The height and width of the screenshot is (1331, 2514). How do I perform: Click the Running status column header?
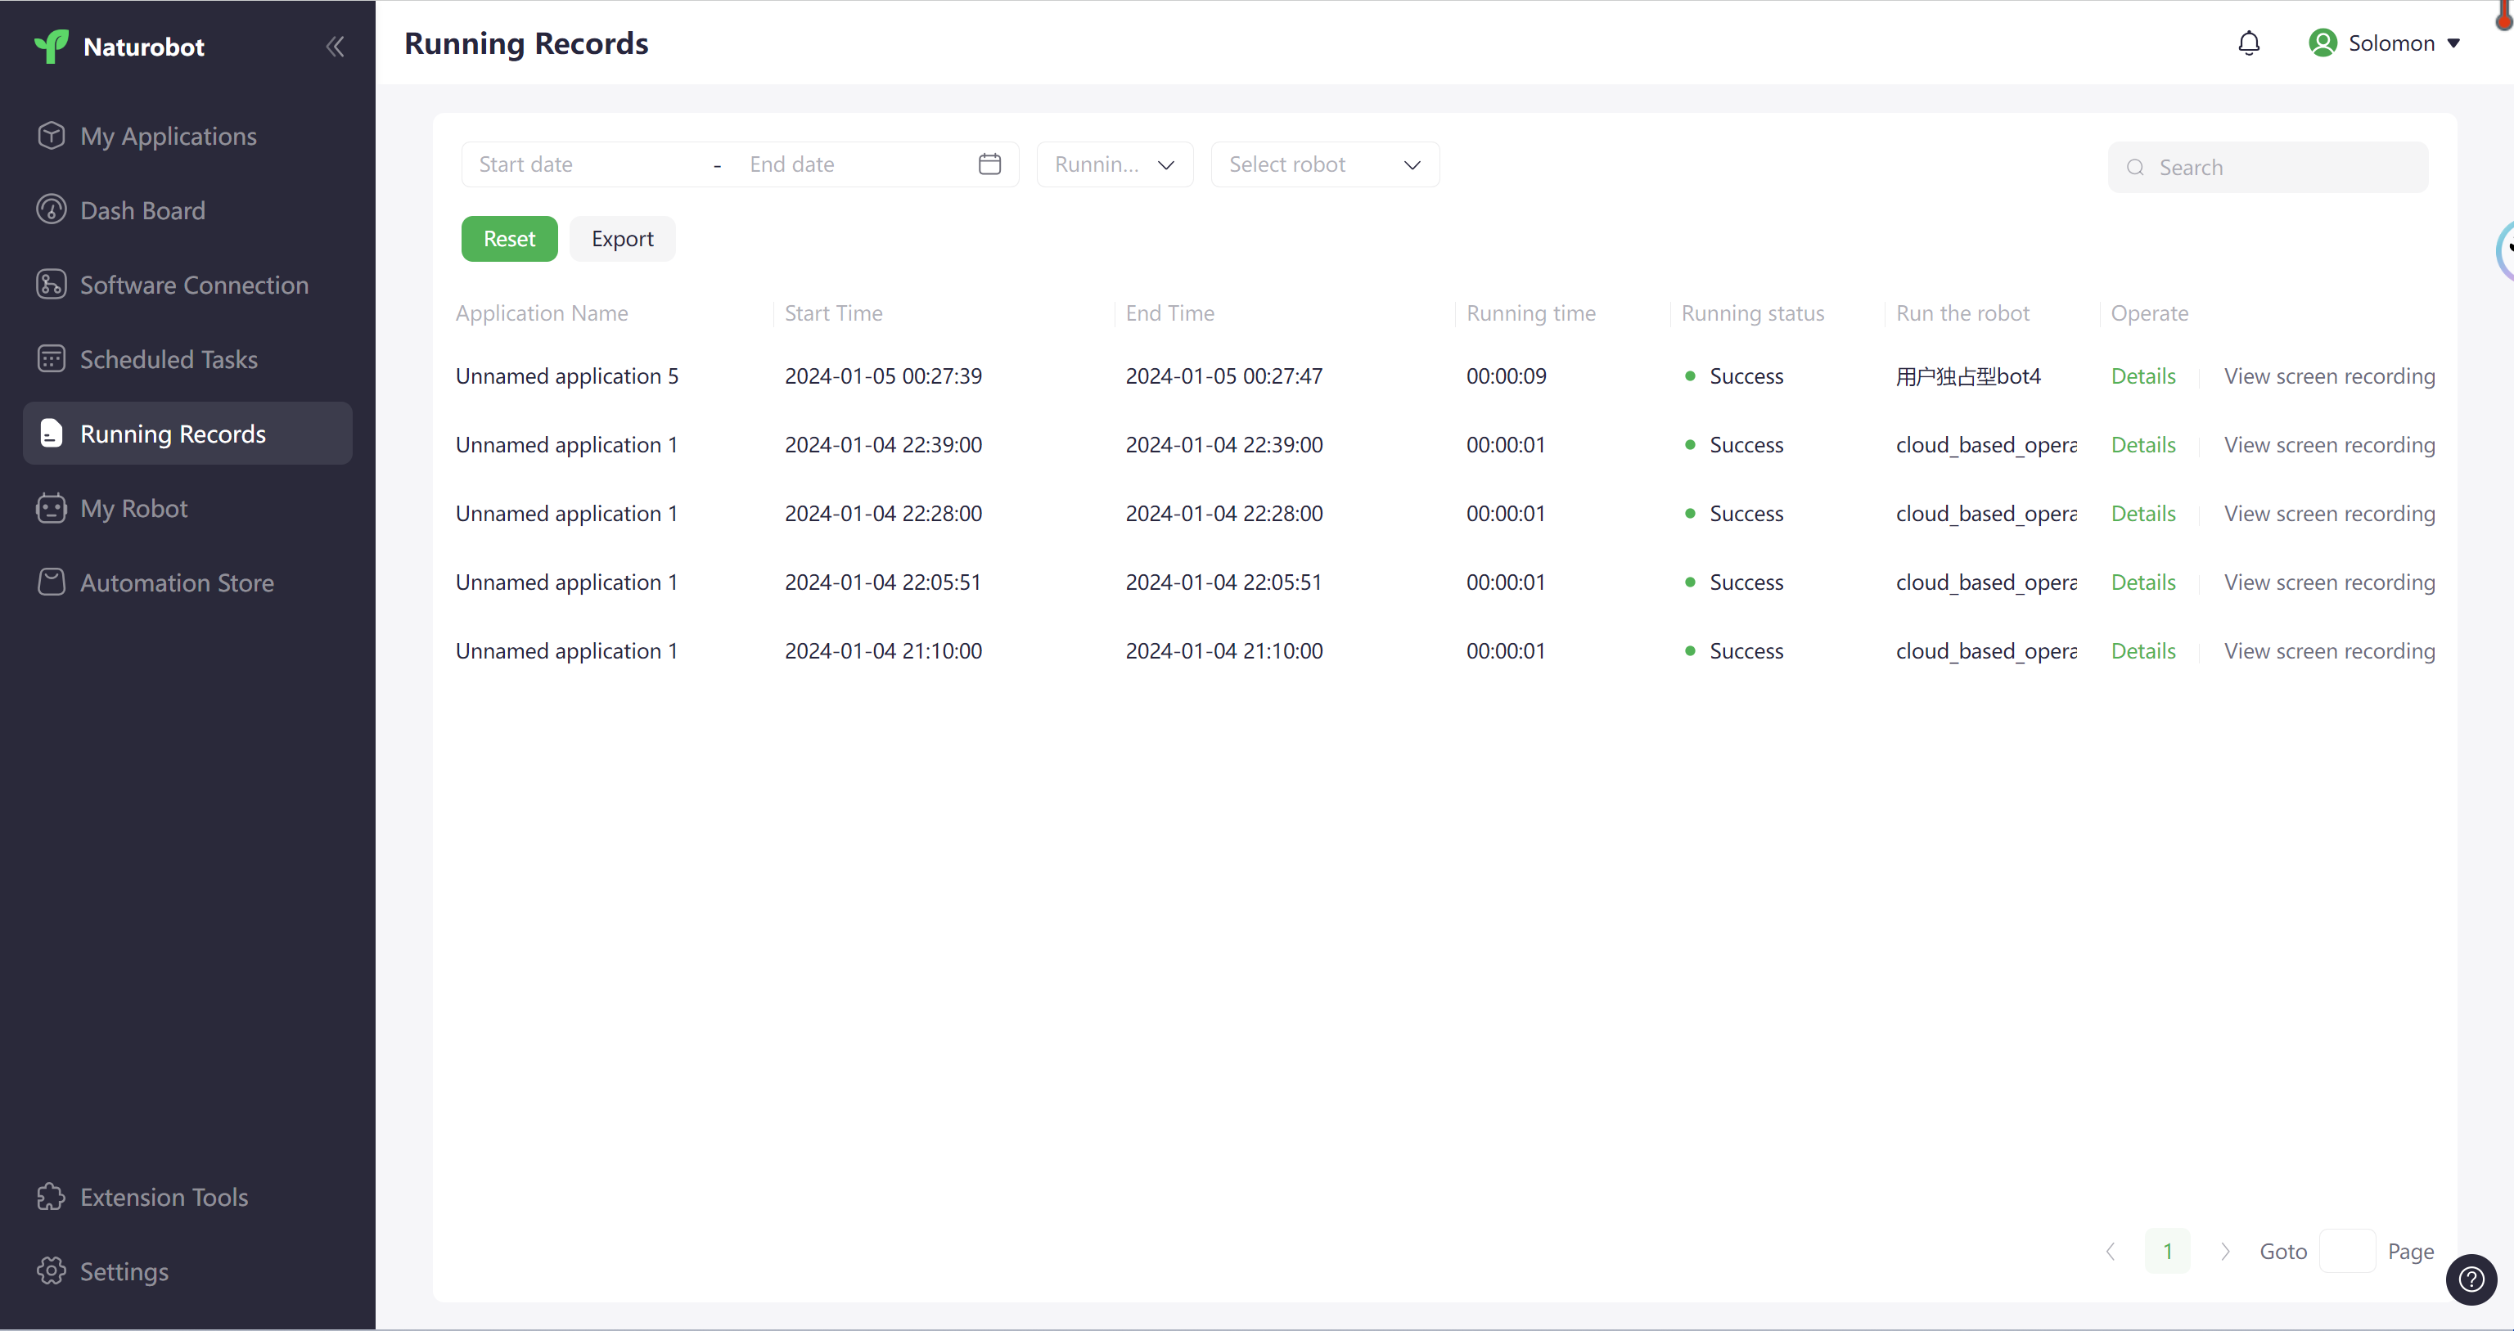tap(1753, 313)
